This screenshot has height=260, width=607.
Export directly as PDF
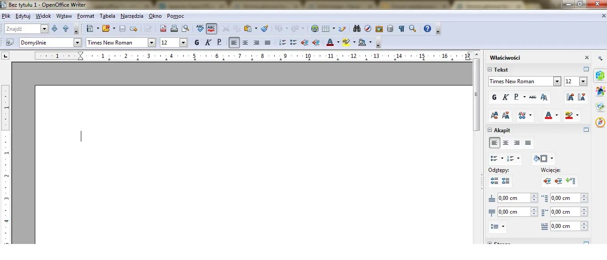point(163,28)
